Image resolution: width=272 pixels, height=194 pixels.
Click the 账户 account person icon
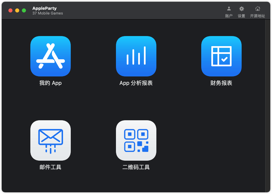(x=229, y=8)
